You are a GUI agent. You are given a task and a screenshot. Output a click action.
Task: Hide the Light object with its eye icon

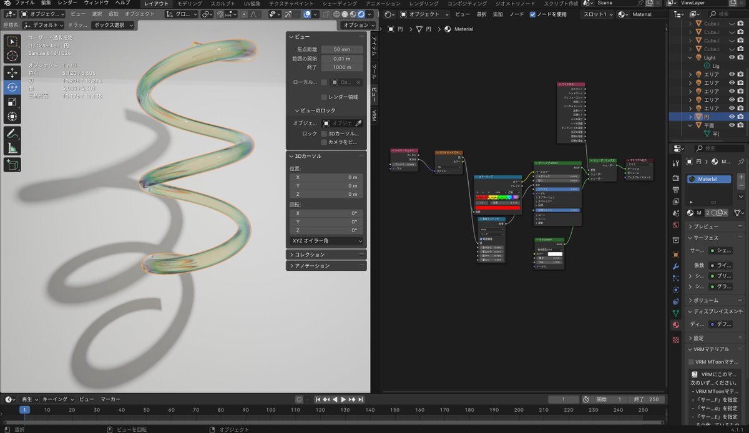(732, 57)
